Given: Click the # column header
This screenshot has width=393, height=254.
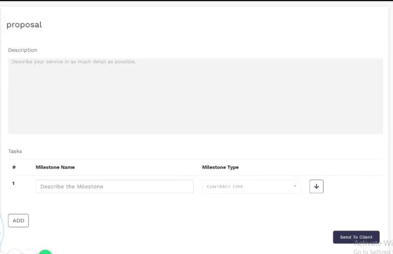Looking at the screenshot, I should click(14, 167).
